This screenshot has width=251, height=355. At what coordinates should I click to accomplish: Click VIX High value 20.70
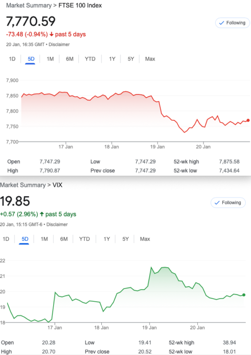click(49, 351)
